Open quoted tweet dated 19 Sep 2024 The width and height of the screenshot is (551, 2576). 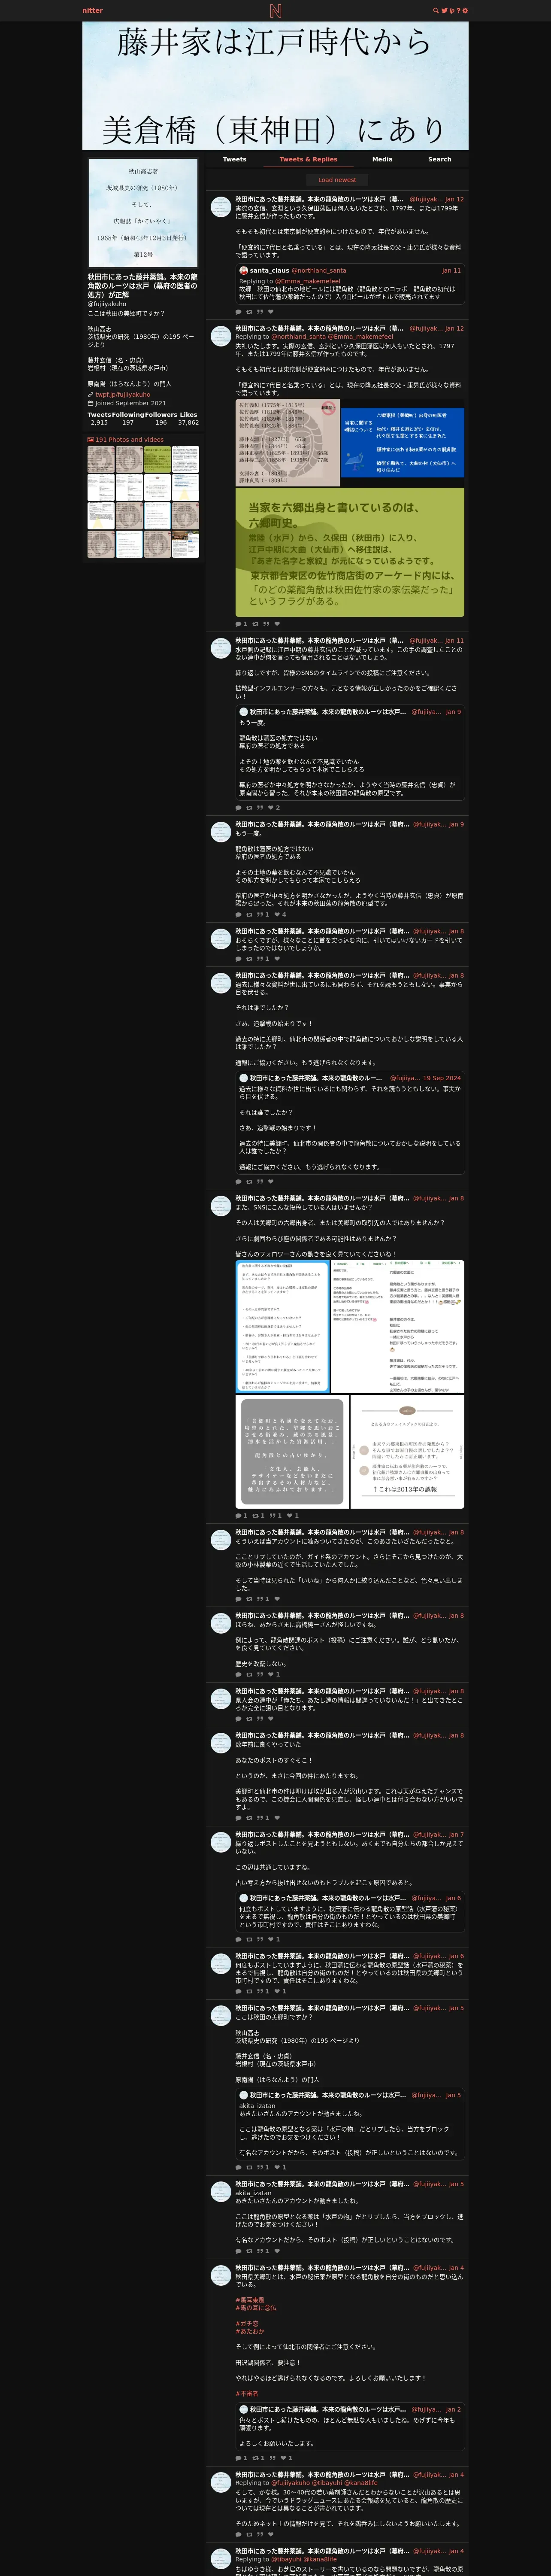click(350, 1123)
